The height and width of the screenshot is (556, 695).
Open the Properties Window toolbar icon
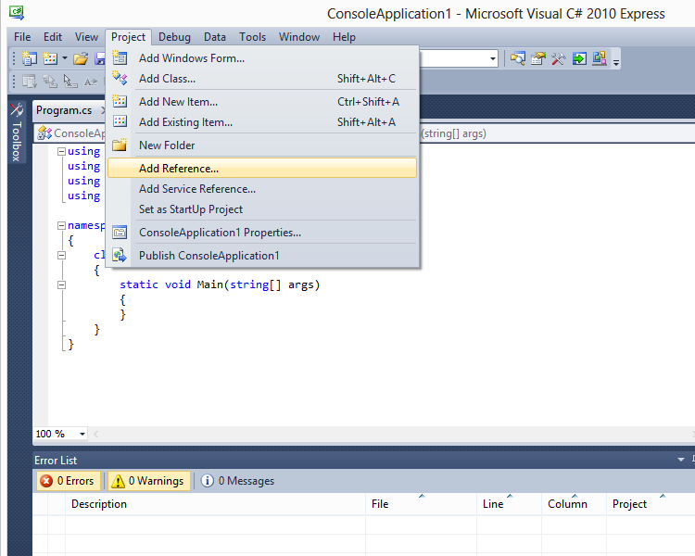(x=538, y=58)
